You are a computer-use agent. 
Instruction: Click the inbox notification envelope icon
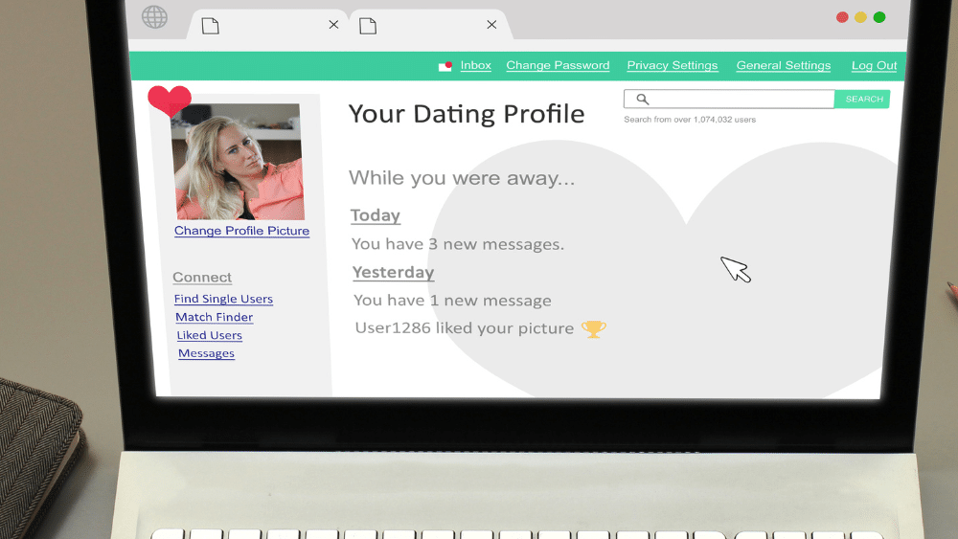[x=445, y=66]
